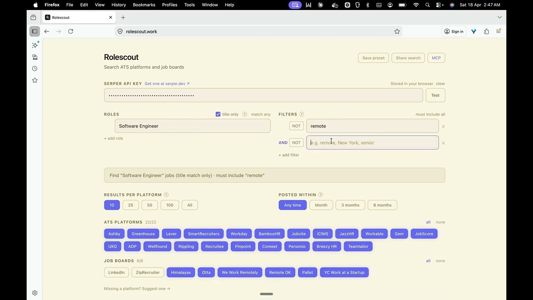Screen dimensions: 533x300
Task: Show help icon beside FILTERS label
Action: [301, 114]
